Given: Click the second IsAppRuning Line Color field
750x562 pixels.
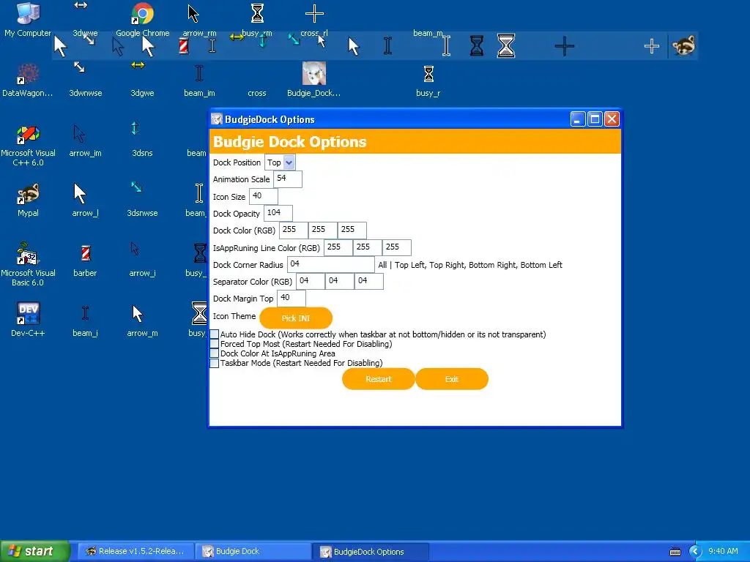Looking at the screenshot, I should 368,247.
